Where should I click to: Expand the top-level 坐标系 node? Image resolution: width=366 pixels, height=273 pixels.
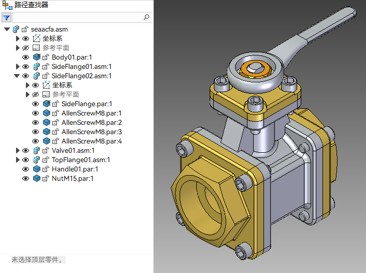(x=18, y=38)
